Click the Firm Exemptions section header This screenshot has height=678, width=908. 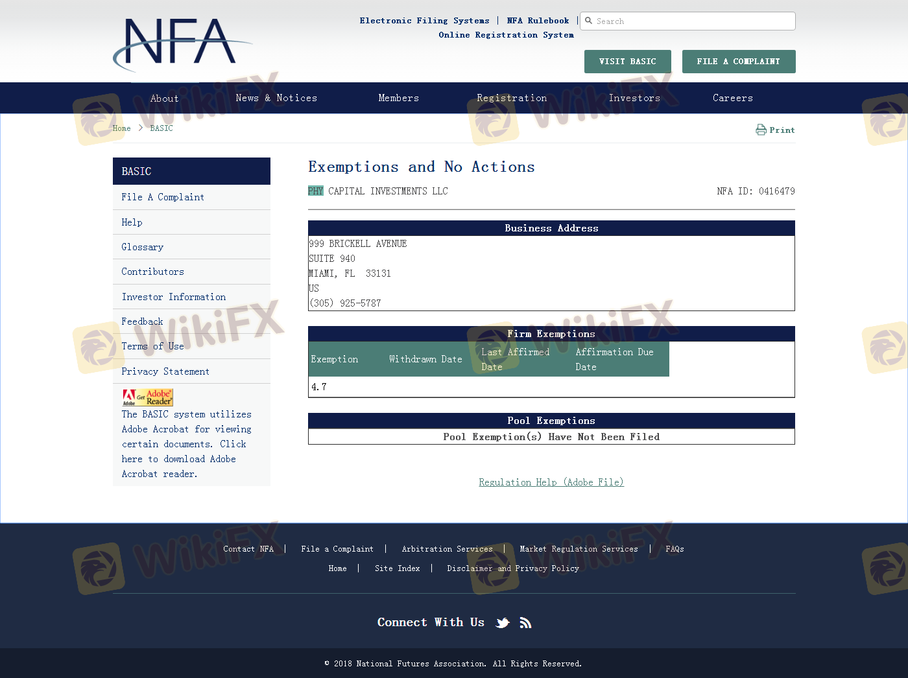coord(551,334)
